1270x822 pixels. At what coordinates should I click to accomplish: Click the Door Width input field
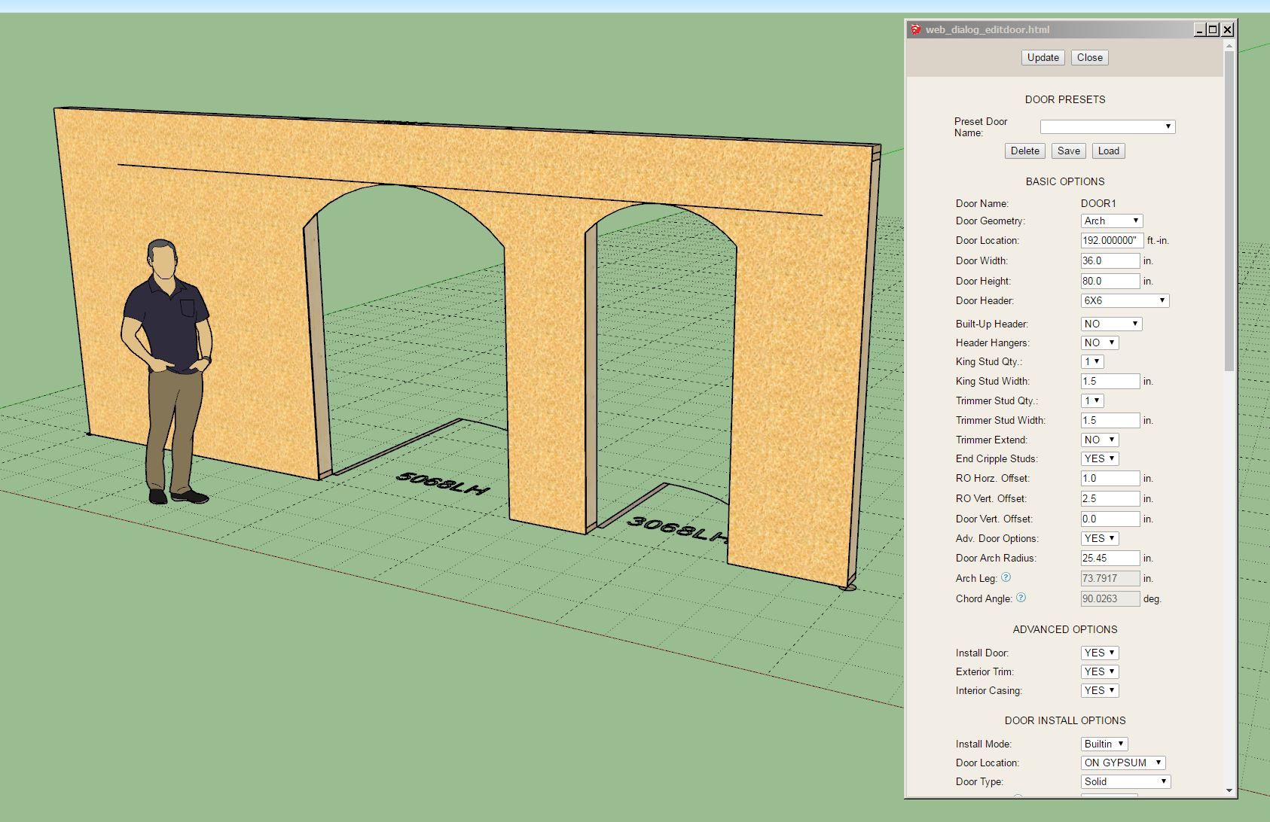1110,260
